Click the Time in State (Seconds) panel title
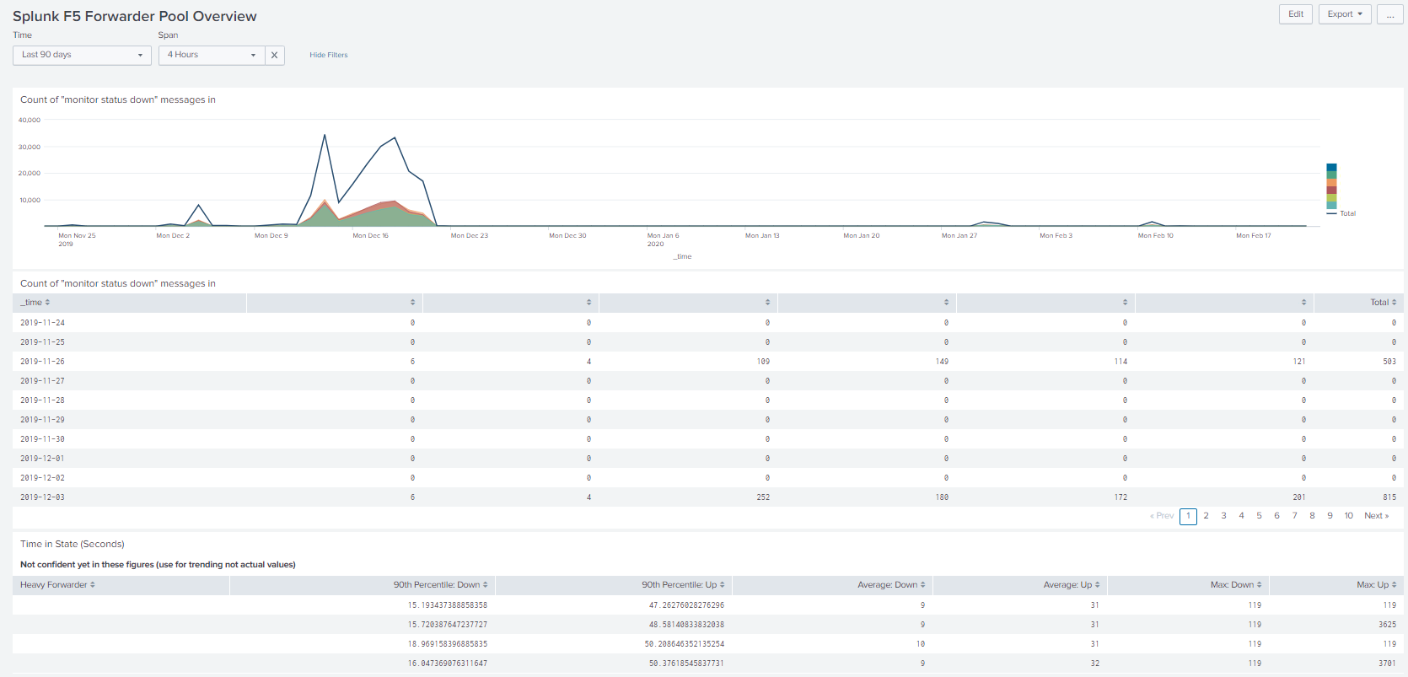Screen dimensions: 1408x677 (x=73, y=545)
